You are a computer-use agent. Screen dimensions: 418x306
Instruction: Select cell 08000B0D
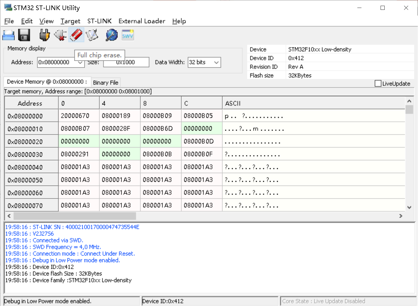click(x=202, y=141)
